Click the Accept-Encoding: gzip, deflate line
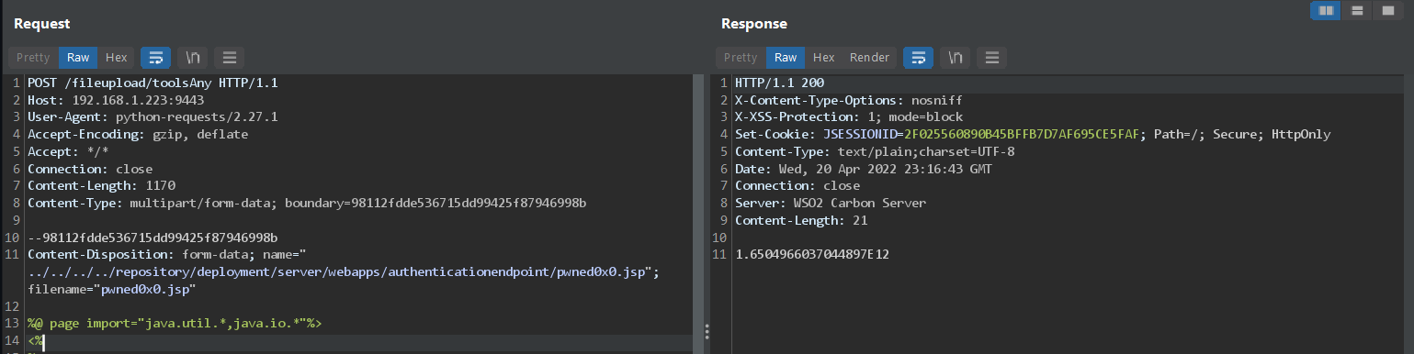The height and width of the screenshot is (354, 1414). 138,135
